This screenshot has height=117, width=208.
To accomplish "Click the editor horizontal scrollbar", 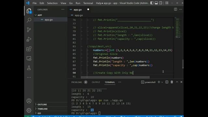I will [x=115, y=77].
